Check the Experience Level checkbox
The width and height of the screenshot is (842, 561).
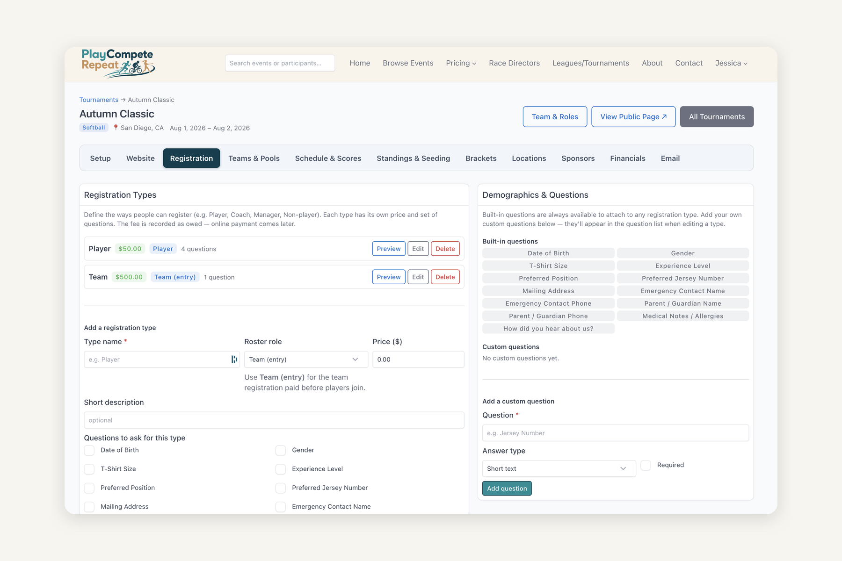point(281,469)
